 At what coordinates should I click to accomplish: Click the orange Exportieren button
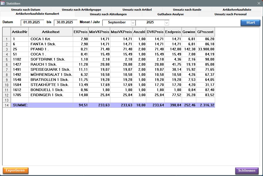16,170
